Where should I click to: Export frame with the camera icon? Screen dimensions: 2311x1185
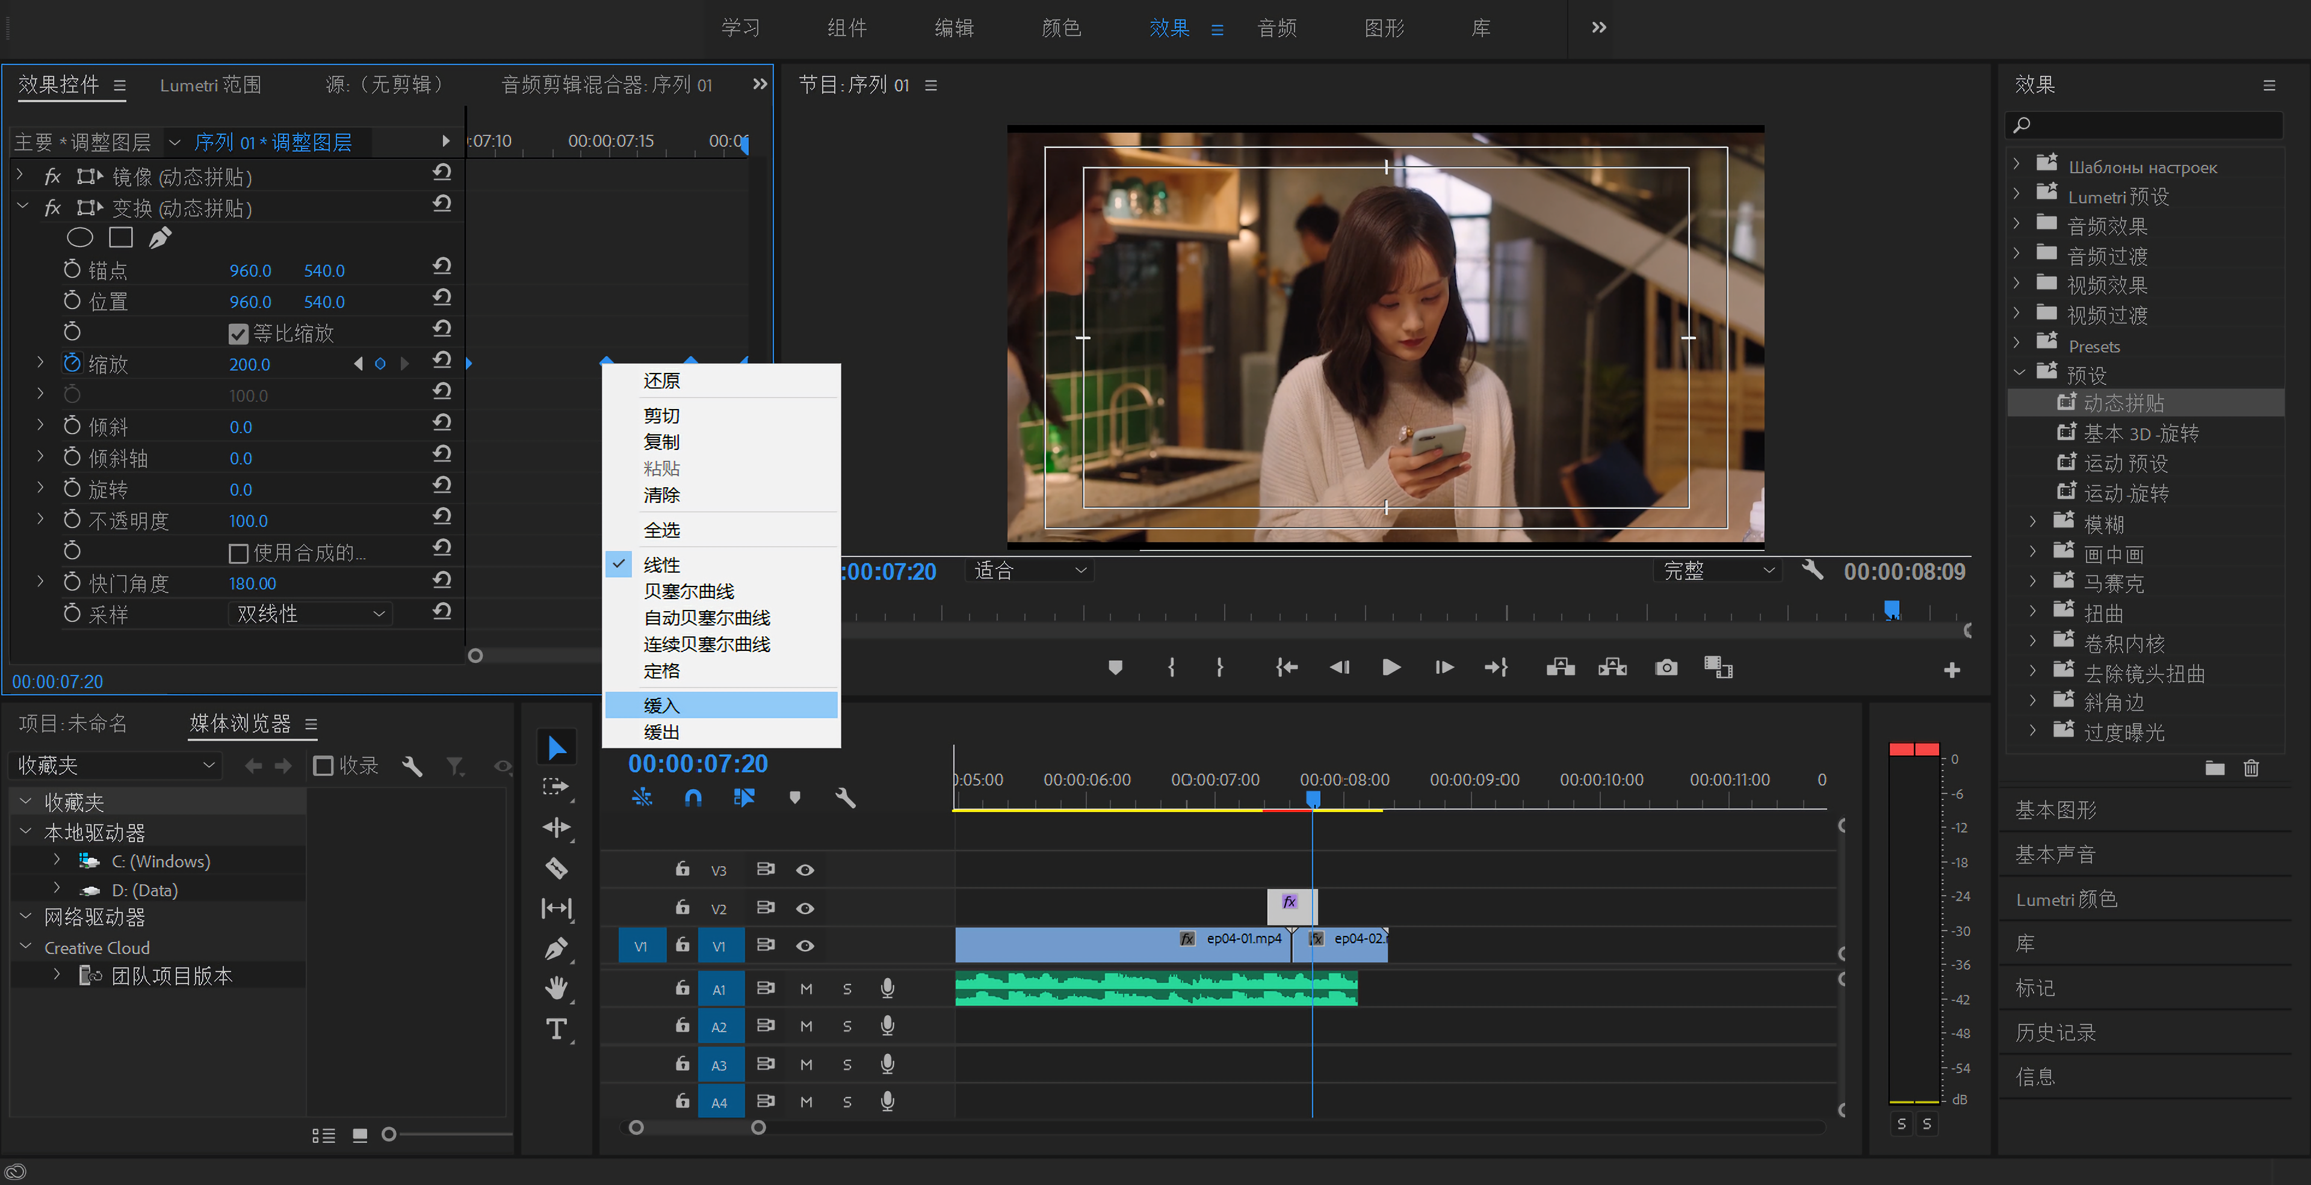1666,668
